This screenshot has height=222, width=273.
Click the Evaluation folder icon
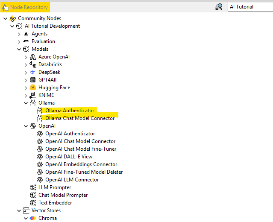pos(26,41)
